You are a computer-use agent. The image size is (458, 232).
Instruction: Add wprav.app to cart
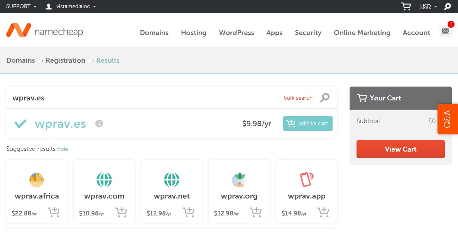pos(323,212)
